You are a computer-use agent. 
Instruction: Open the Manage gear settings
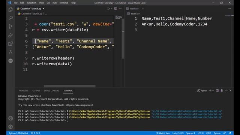[10, 127]
